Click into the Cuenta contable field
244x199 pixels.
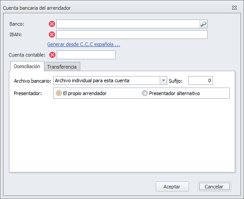point(86,55)
